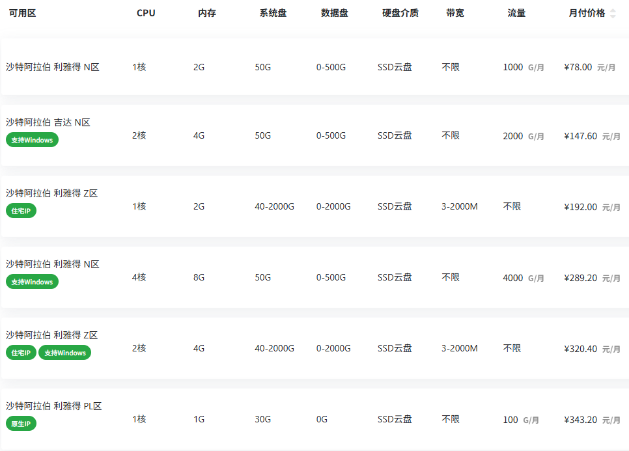Select the 内存 column header

coord(207,13)
